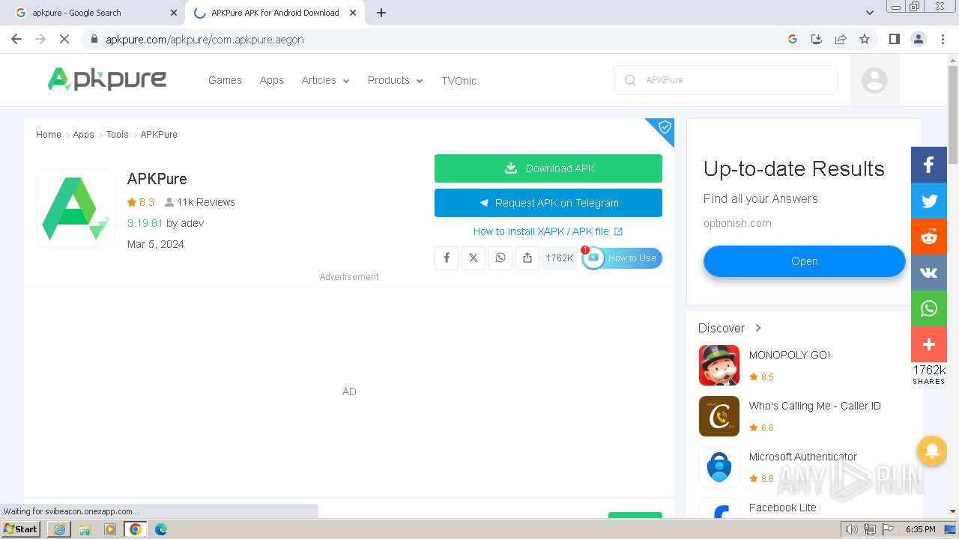The width and height of the screenshot is (959, 539).
Task: Open Who's Calling Me app icon
Action: click(719, 416)
